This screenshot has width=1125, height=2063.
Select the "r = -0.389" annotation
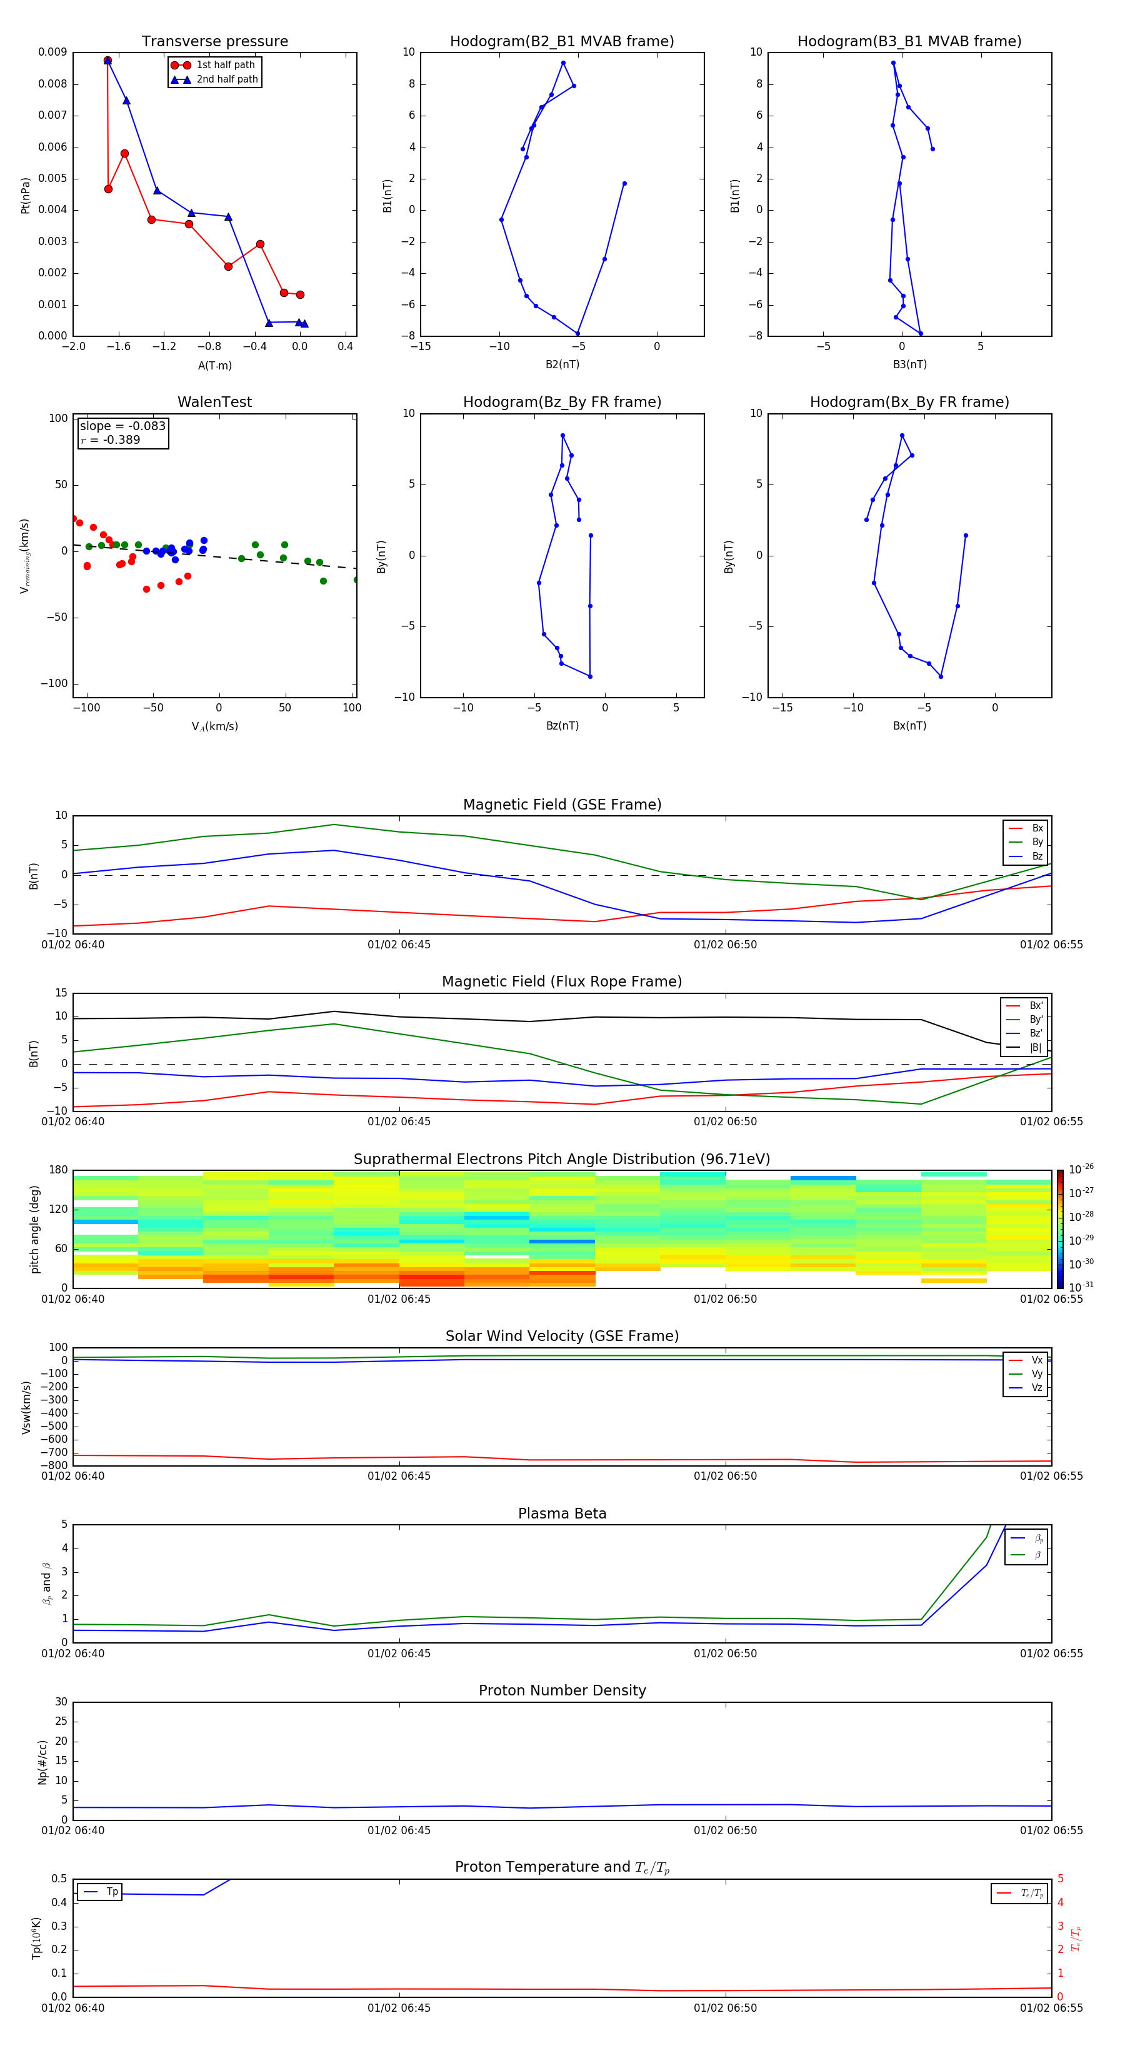tap(111, 439)
